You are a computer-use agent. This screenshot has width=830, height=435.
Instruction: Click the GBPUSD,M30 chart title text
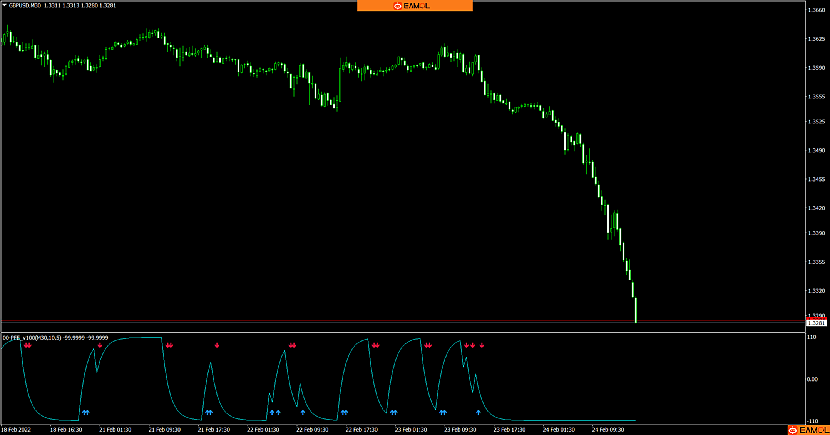click(x=25, y=5)
